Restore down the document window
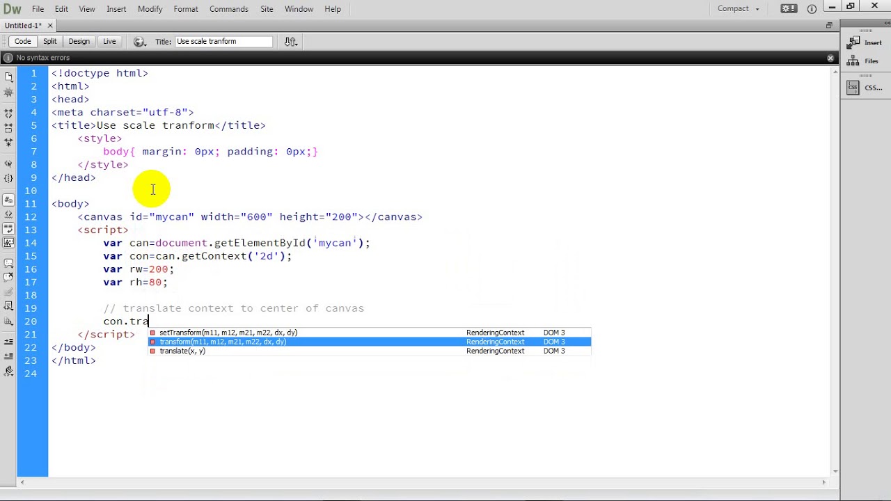The image size is (891, 501). (829, 25)
